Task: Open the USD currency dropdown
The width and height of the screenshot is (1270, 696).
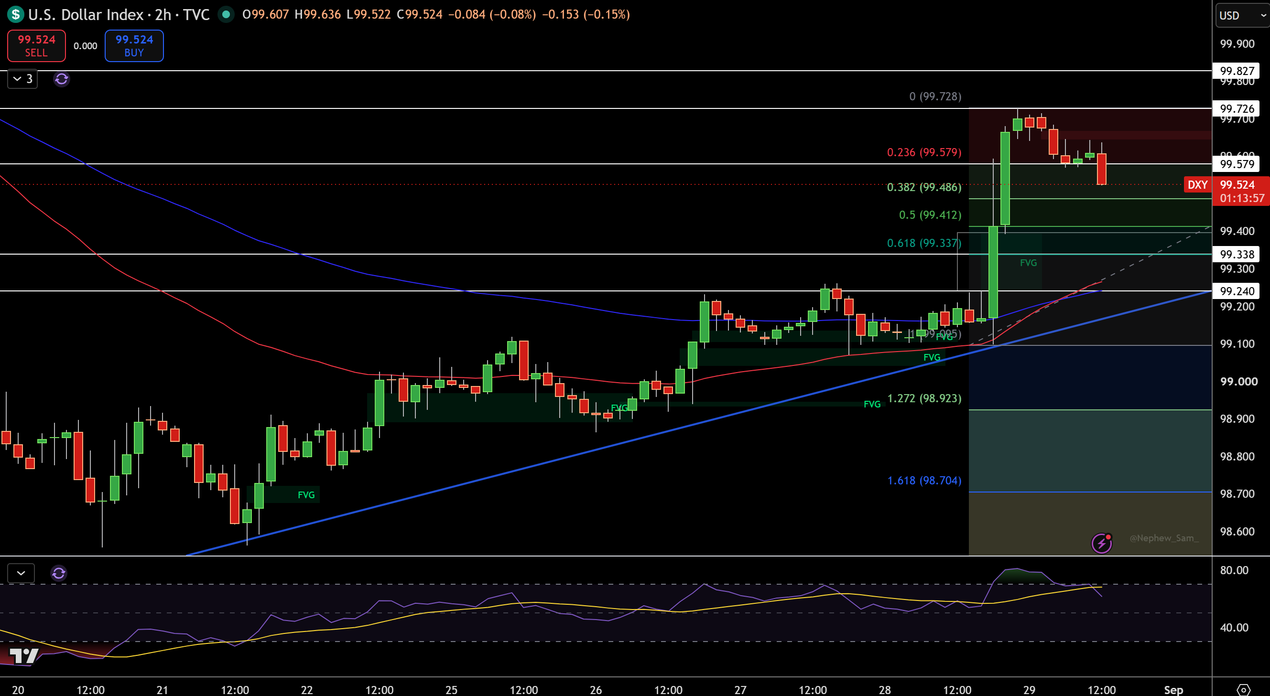Action: coord(1242,15)
